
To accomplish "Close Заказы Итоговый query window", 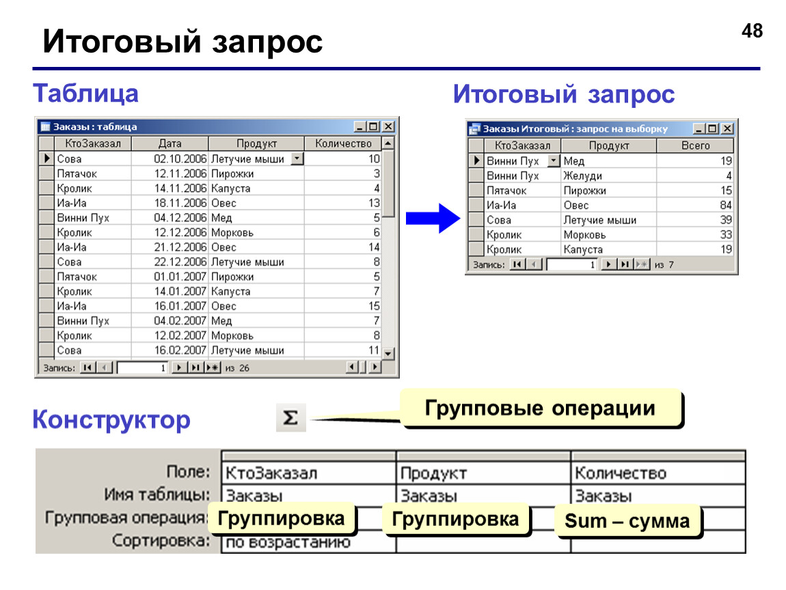I will 727,128.
